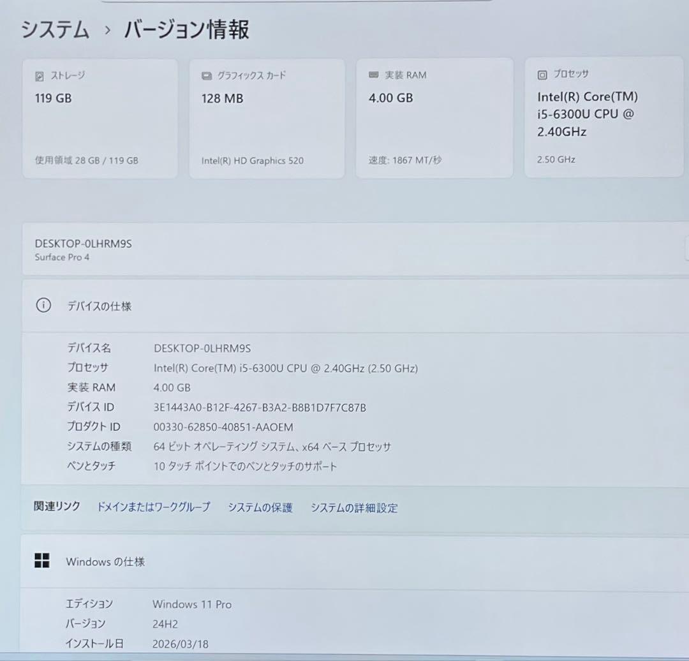Click the 2.50 GHz text in processor card

coord(556,160)
